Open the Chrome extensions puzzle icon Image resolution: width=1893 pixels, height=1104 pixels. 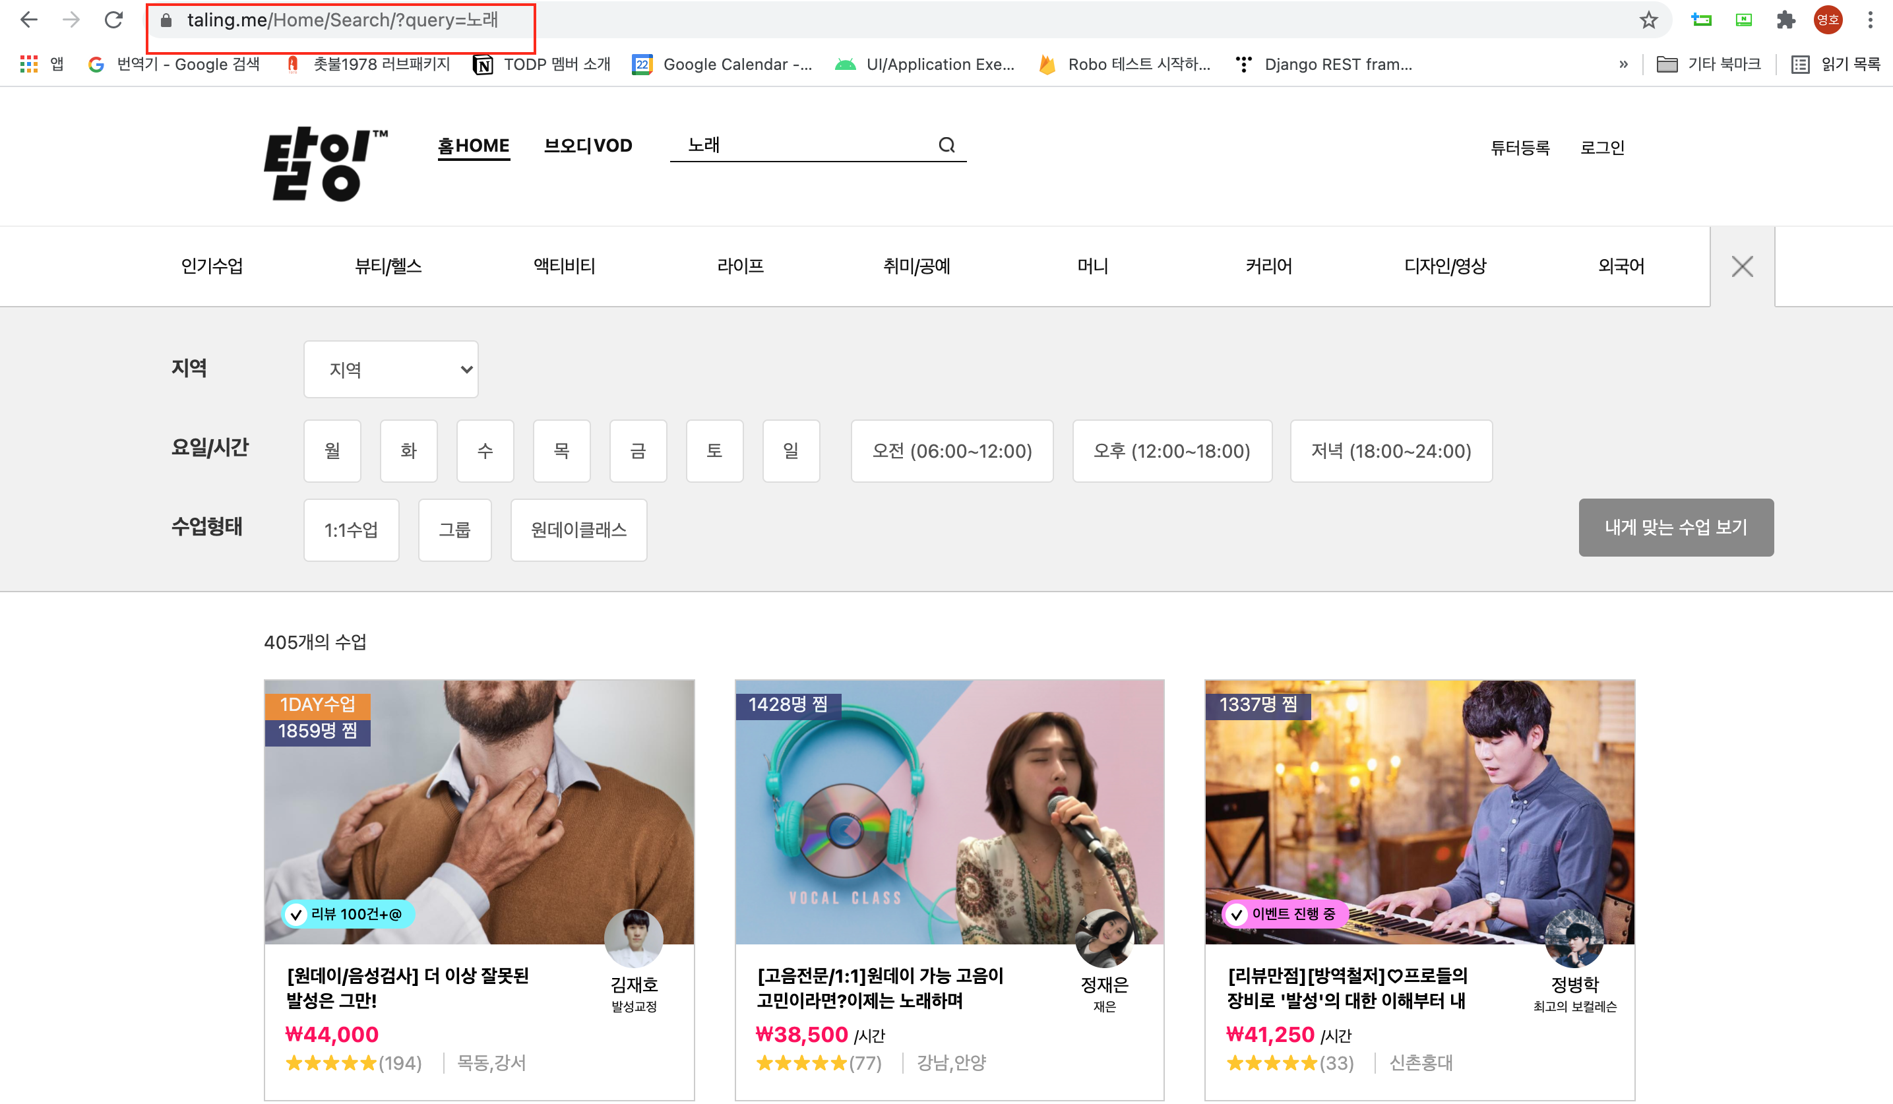tap(1785, 20)
